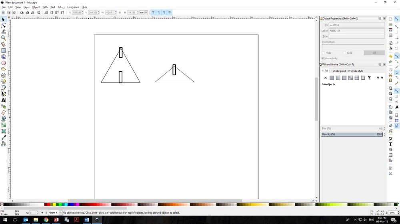Image resolution: width=400 pixels, height=224 pixels.
Task: Select the Paint bucket tool
Action: point(4,119)
